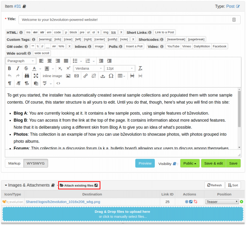Expand bullet list style arrow
Viewport: 246px width, 225px height.
click(x=81, y=61)
